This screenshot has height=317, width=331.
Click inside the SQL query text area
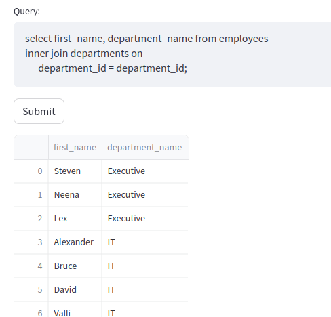click(172, 54)
